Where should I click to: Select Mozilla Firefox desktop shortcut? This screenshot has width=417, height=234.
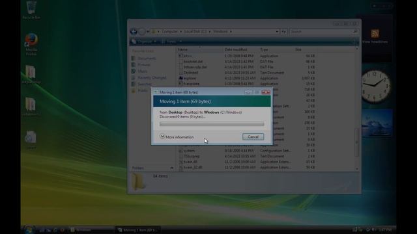31,44
